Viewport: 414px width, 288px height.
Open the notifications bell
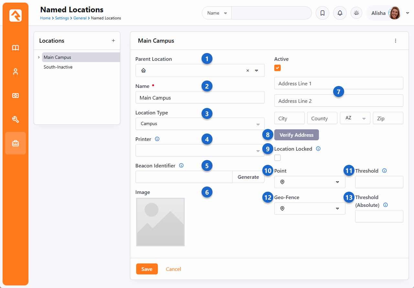(340, 13)
